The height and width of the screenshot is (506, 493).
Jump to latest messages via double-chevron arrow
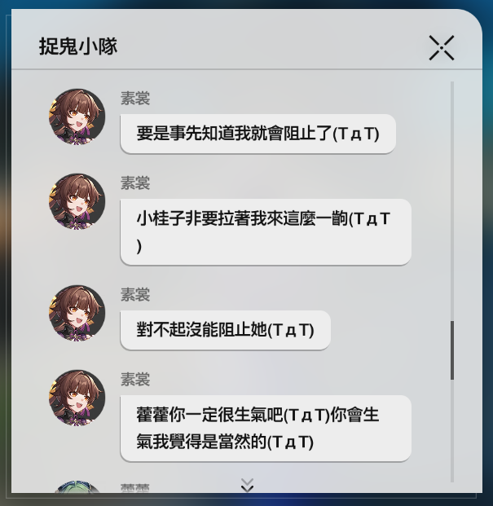(x=247, y=486)
